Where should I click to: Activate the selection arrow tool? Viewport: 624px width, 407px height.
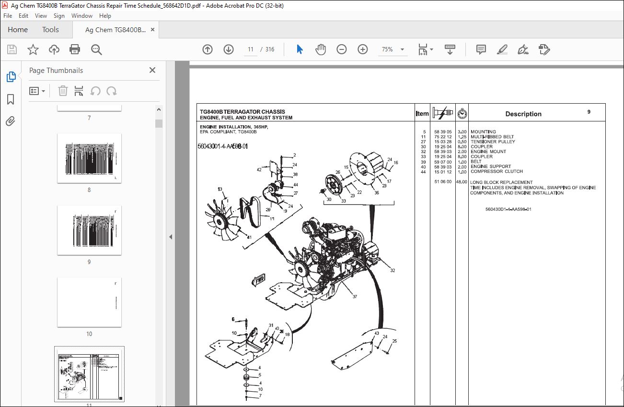coord(300,49)
